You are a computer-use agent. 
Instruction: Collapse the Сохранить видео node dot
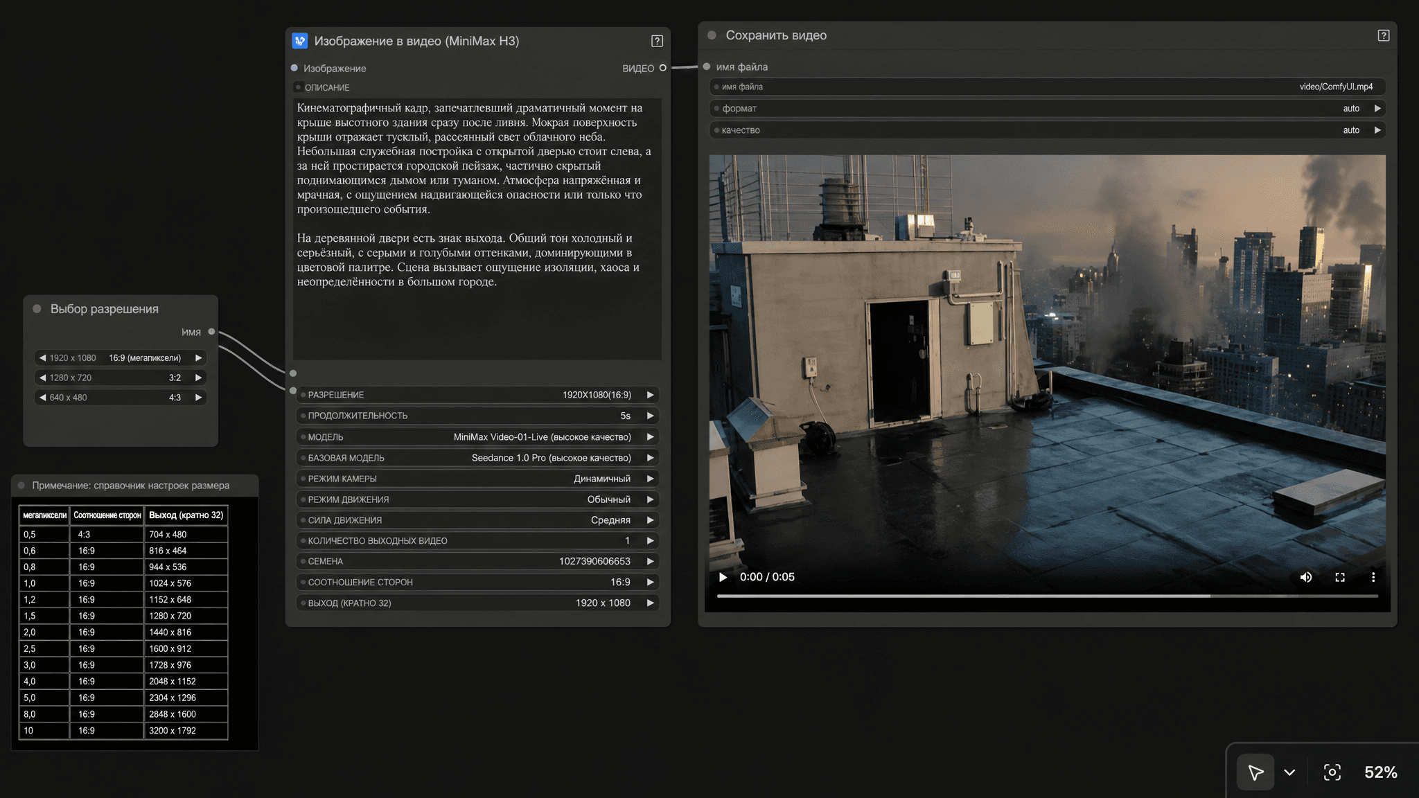(712, 35)
